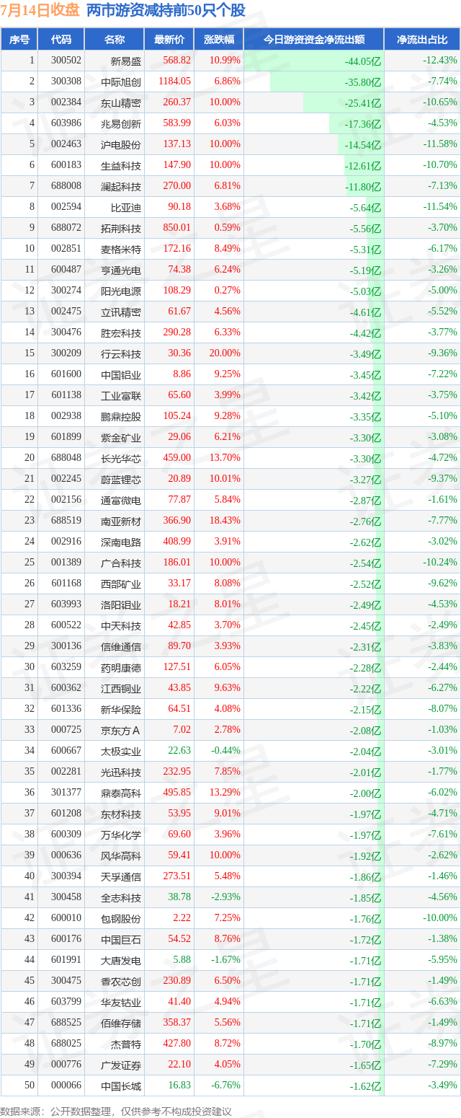Click the 净流出占比 column header
Screen dimensions: 461x1118
[x=422, y=40]
